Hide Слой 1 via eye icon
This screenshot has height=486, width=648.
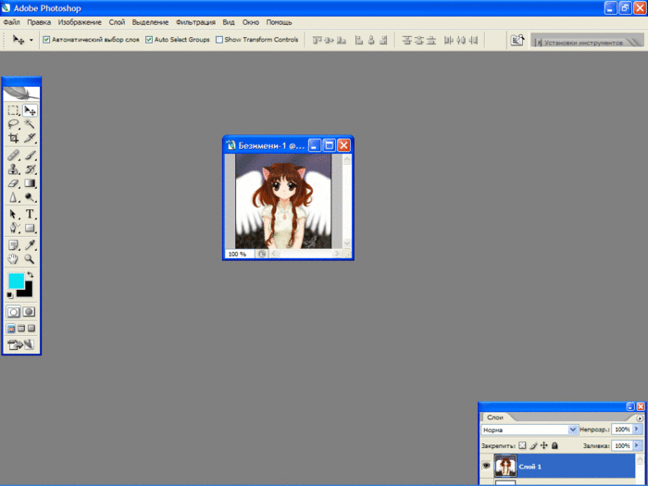(486, 466)
